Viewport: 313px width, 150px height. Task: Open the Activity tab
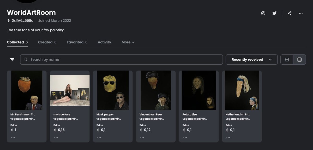click(104, 42)
